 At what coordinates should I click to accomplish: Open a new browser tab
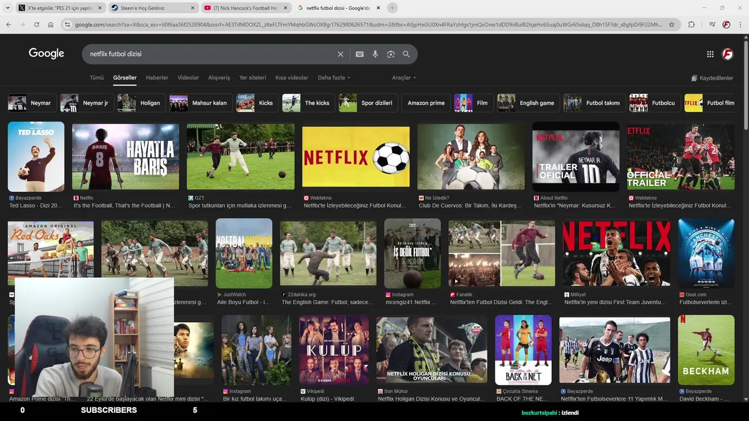(x=392, y=8)
